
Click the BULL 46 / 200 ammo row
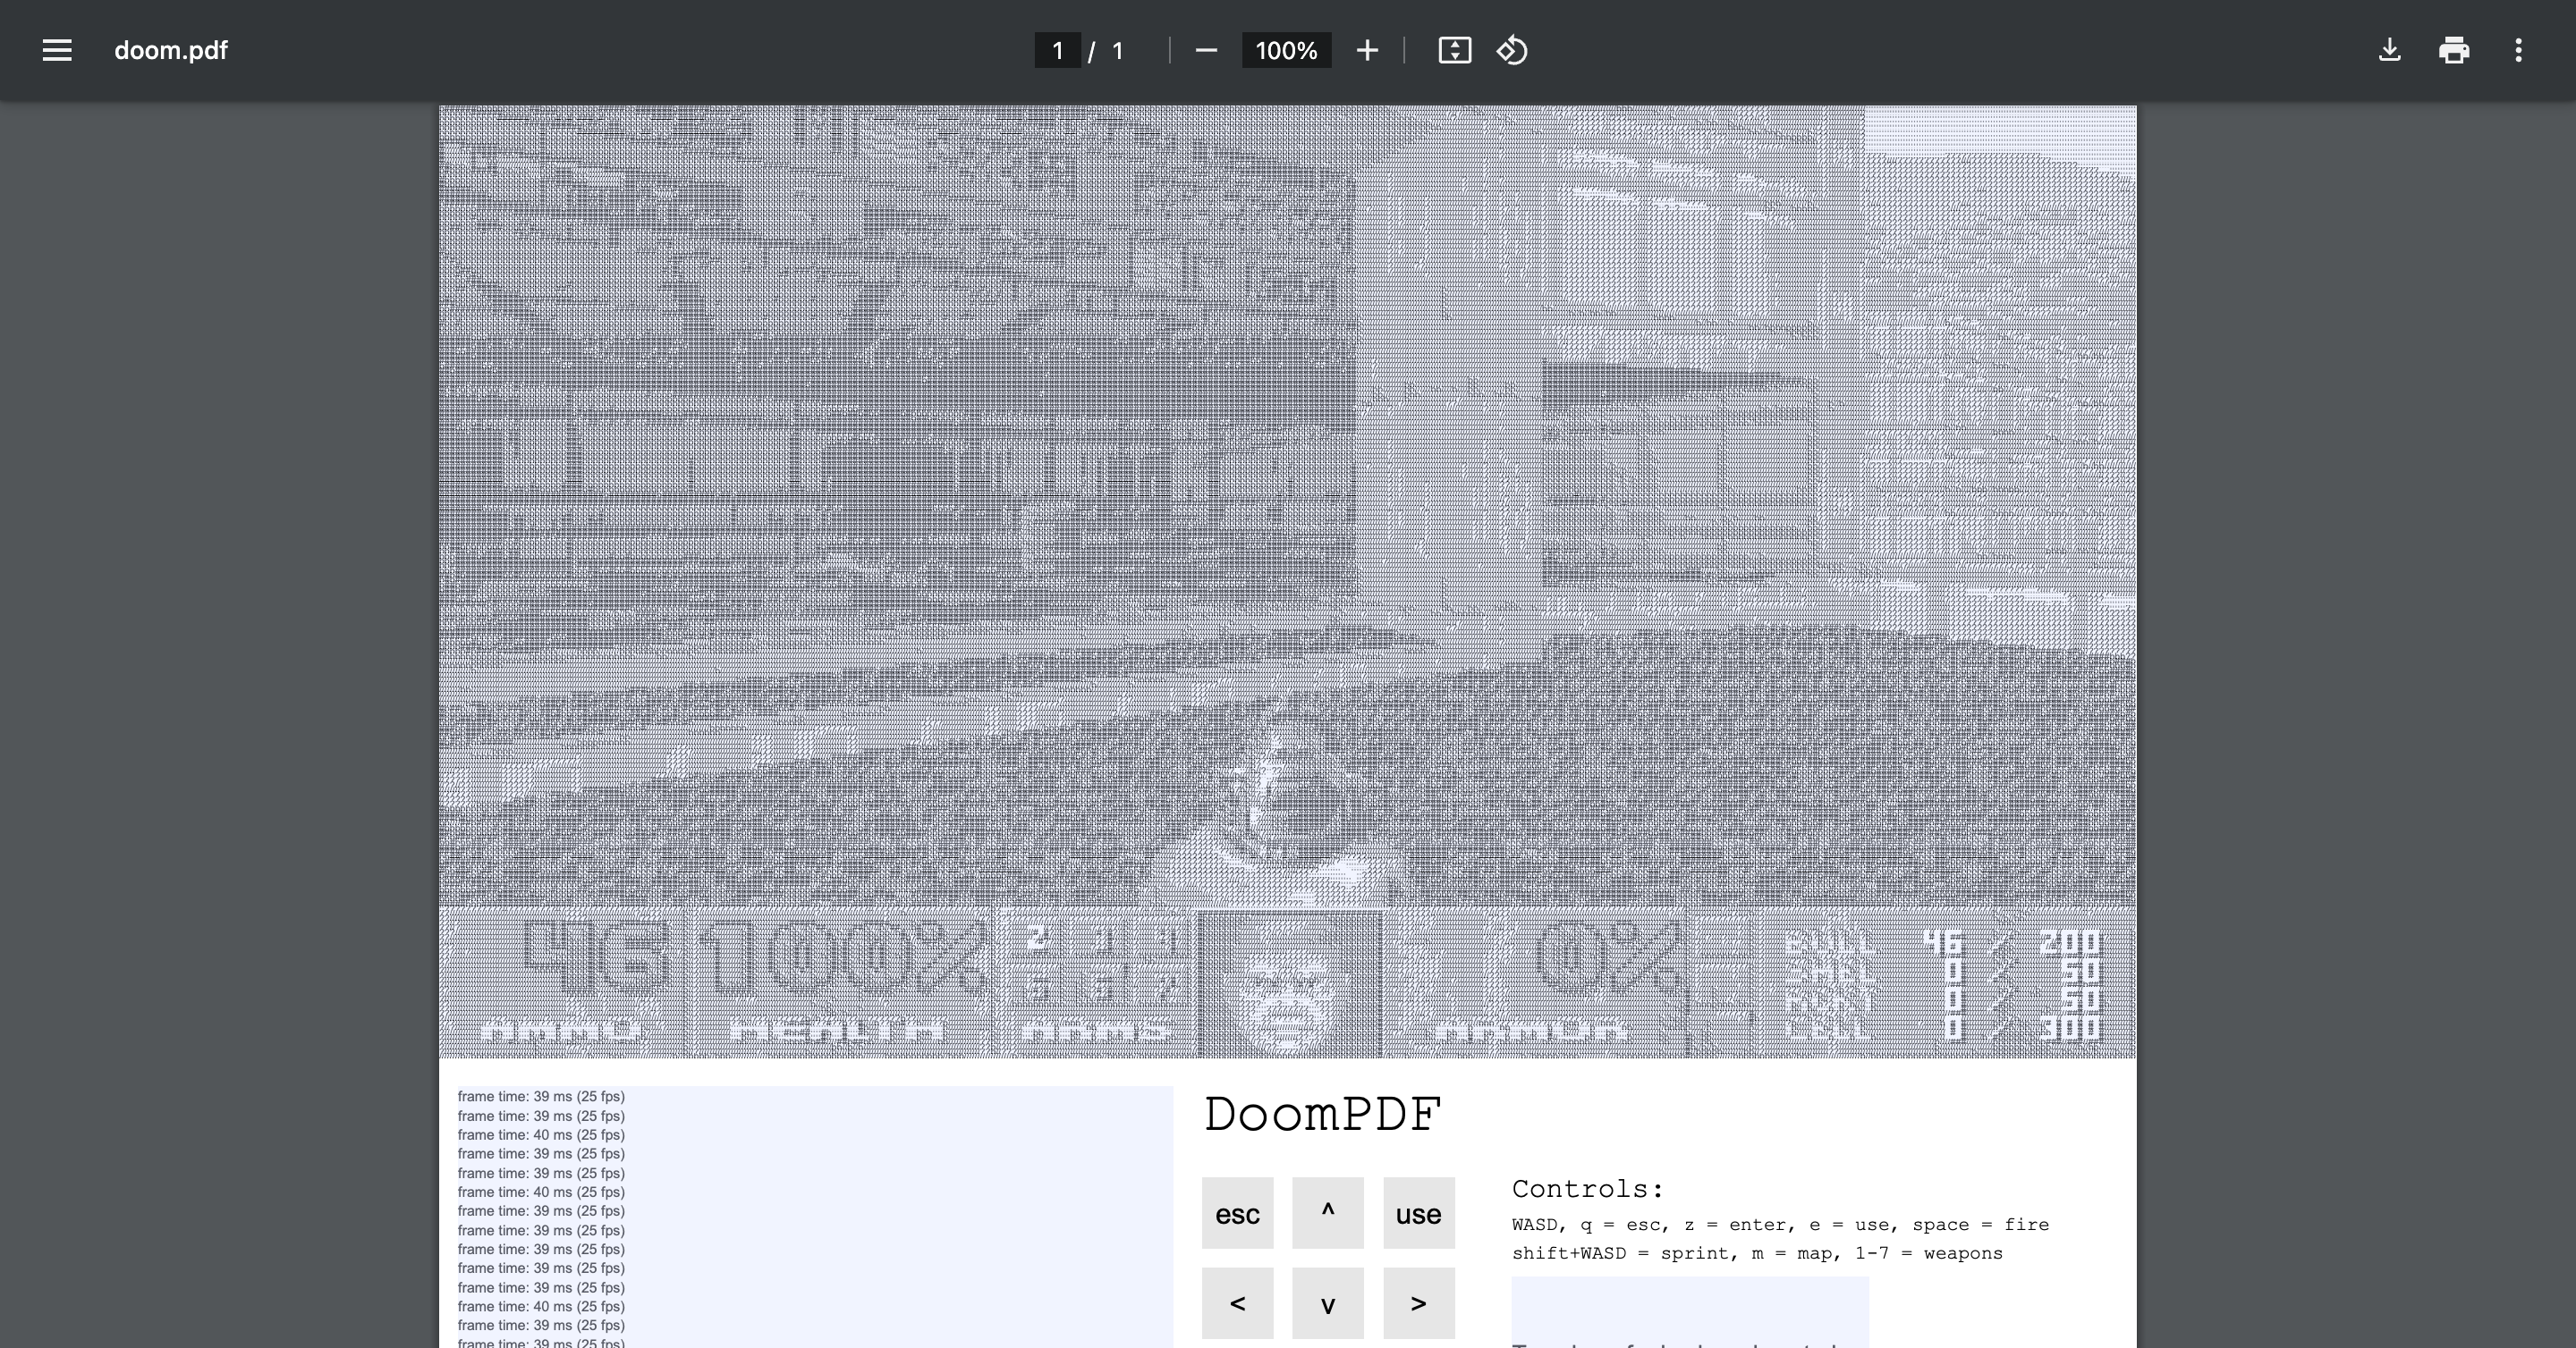[1943, 941]
